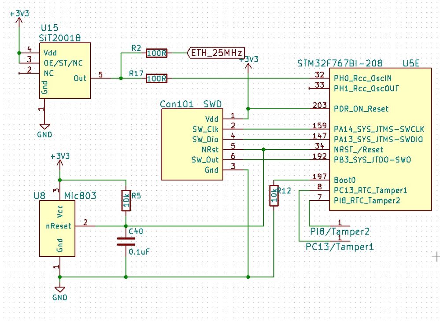Click the SiT2001B value text
Screen dimensions: 440x321
pos(60,38)
